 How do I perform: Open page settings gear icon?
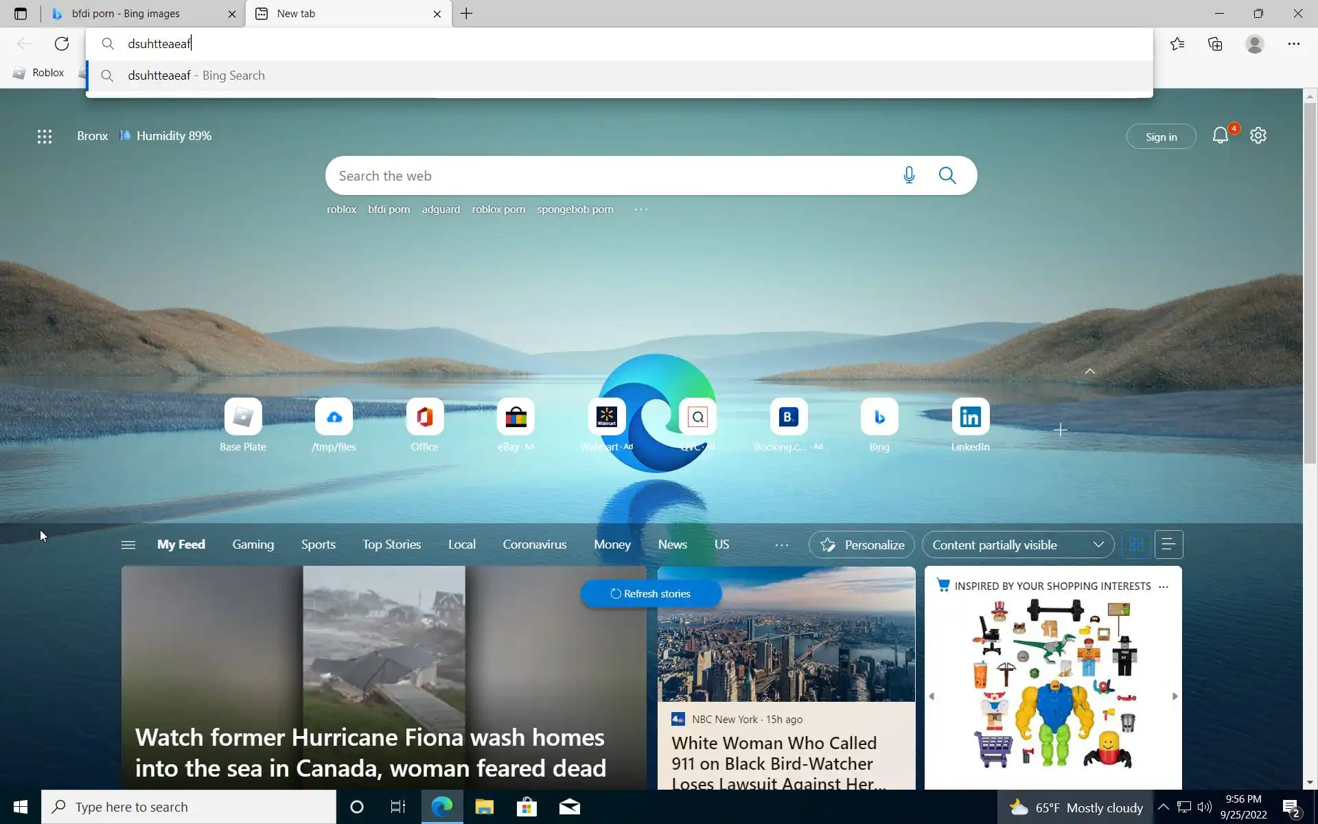click(1258, 136)
